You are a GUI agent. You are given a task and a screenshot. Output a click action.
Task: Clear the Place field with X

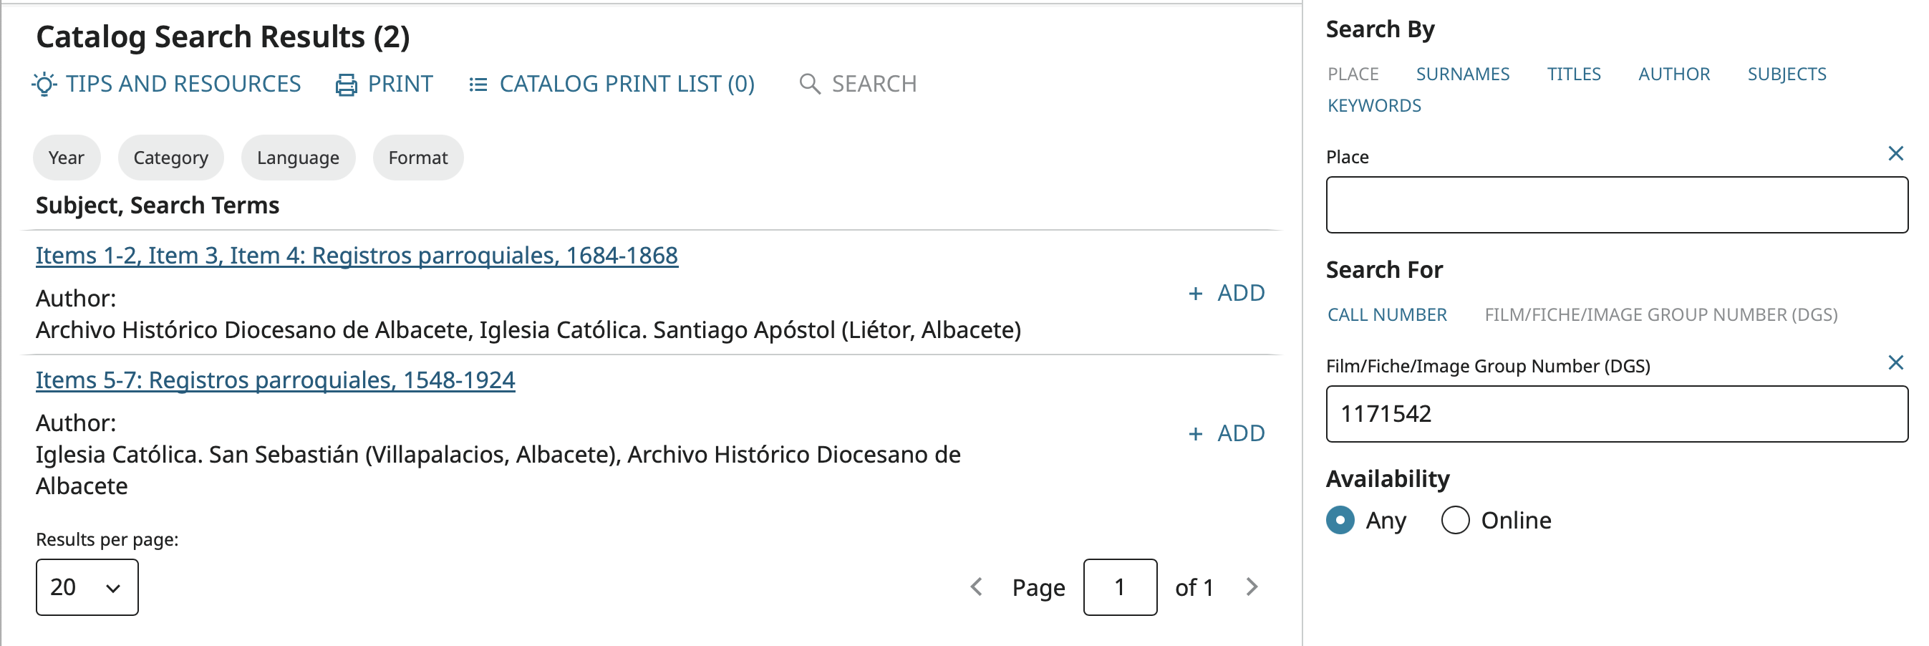coord(1895,154)
